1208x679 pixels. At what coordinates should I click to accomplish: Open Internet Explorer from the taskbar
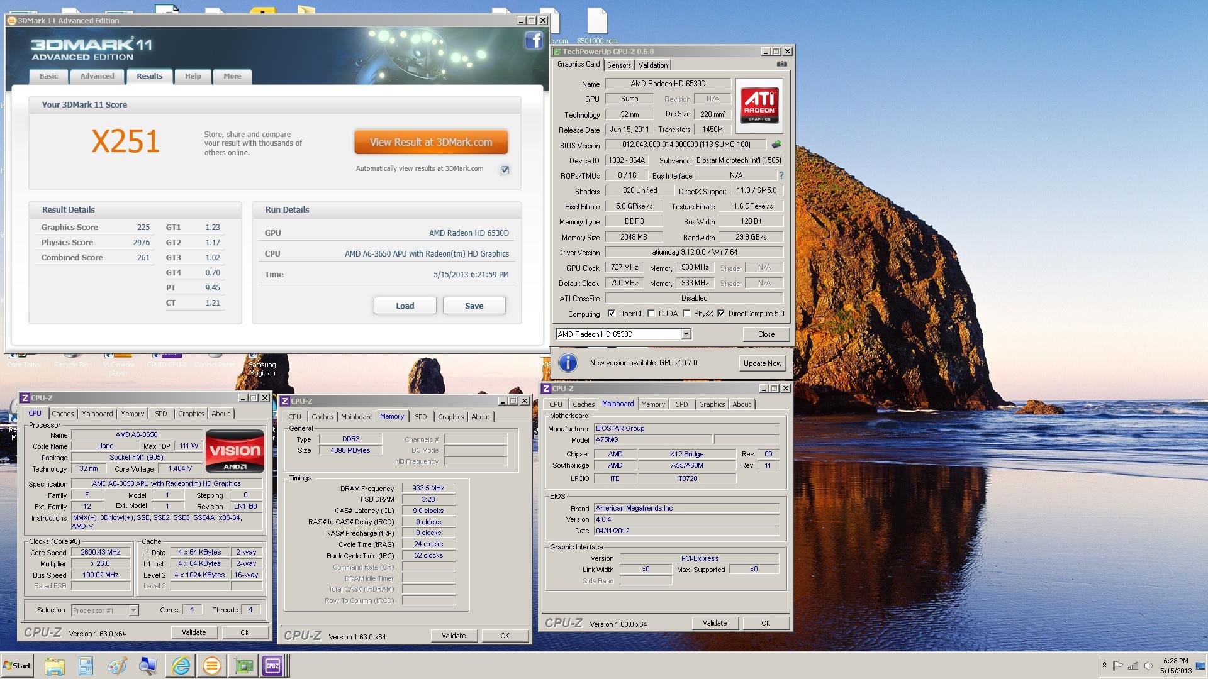pos(181,666)
